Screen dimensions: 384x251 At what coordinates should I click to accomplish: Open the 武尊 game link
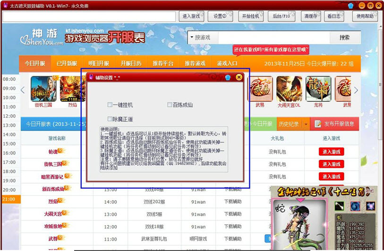(53, 239)
